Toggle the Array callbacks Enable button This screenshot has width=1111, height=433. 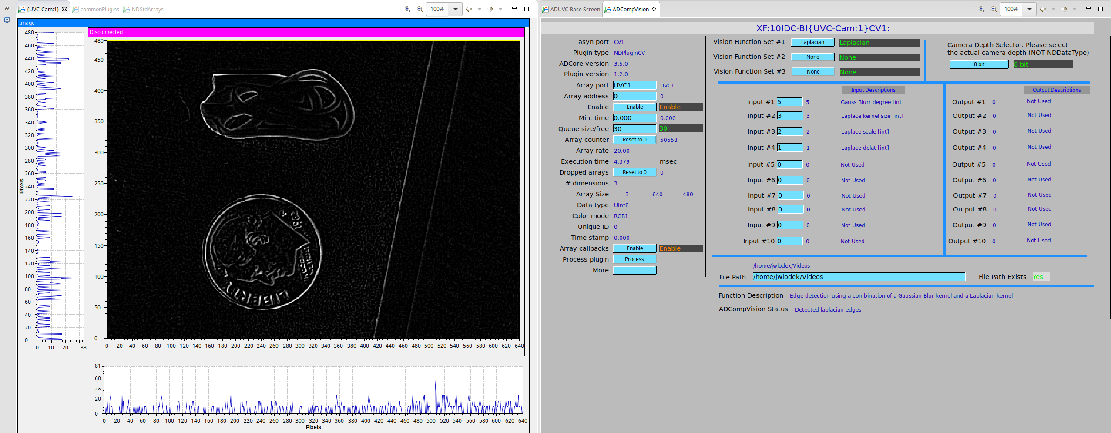point(634,248)
